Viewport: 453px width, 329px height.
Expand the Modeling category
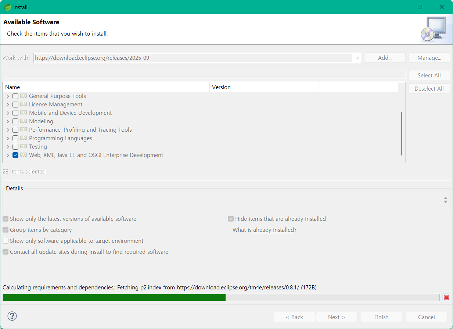pos(8,121)
